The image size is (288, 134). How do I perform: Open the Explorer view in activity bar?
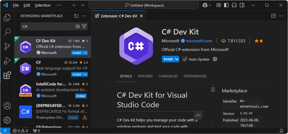pyautogui.click(x=7, y=18)
